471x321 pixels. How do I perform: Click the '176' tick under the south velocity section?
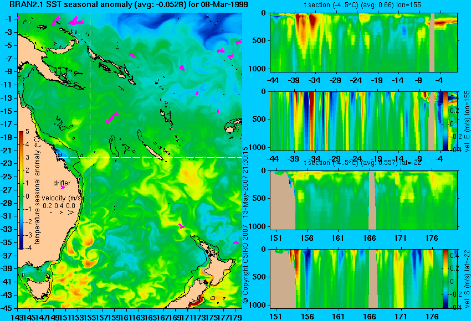[x=433, y=317]
